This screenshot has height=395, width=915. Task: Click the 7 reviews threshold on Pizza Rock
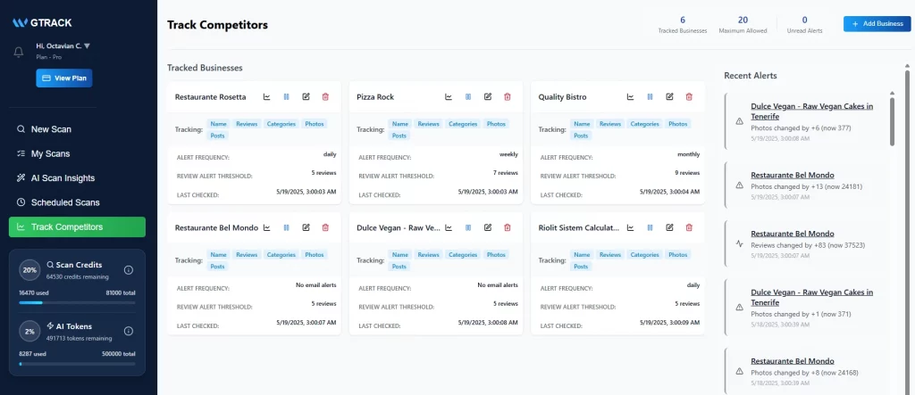(506, 173)
